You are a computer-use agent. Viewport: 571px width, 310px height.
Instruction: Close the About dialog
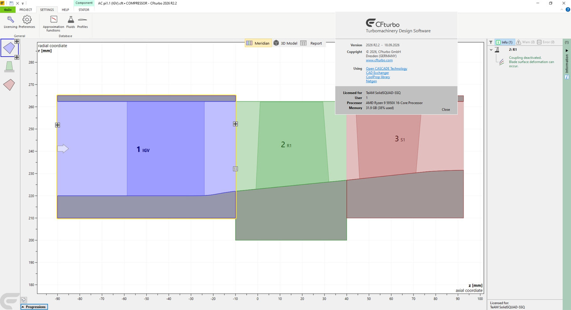[x=446, y=109]
